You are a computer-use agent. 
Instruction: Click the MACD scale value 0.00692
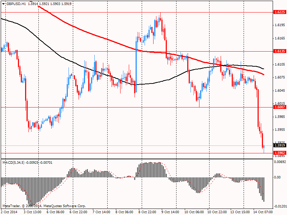(x=280, y=162)
